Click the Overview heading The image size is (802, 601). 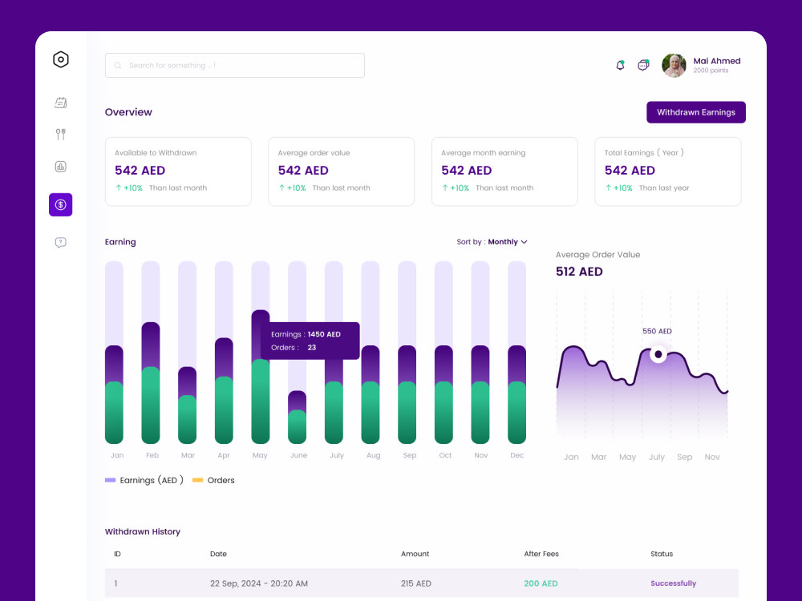(x=128, y=112)
